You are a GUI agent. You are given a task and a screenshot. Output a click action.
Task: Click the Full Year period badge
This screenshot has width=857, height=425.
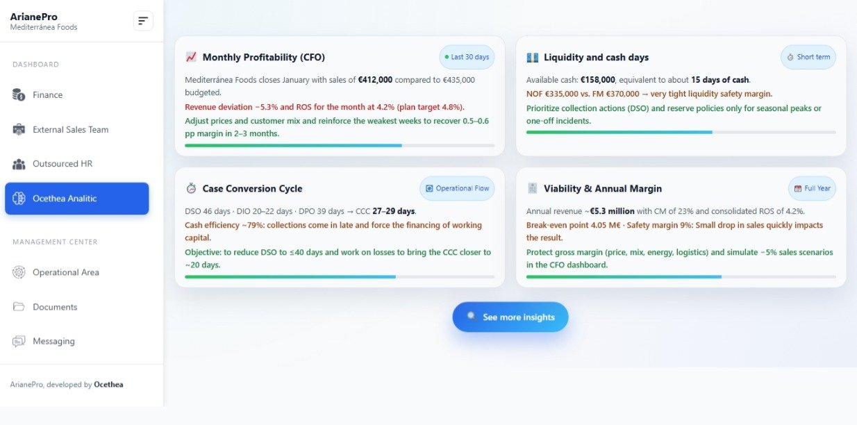[812, 188]
